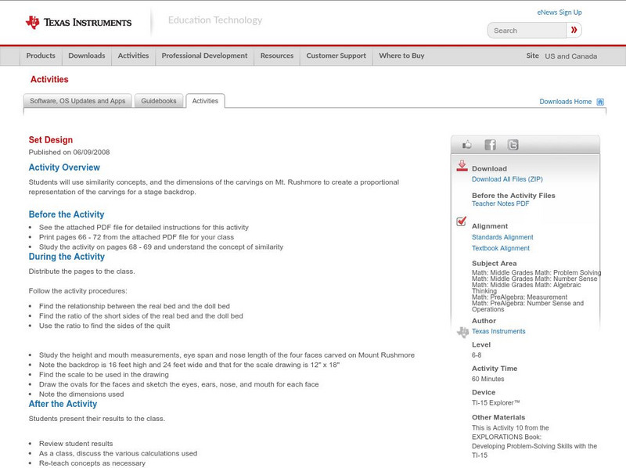Image resolution: width=626 pixels, height=468 pixels.
Task: Share on Facebook icon
Action: pyautogui.click(x=490, y=145)
